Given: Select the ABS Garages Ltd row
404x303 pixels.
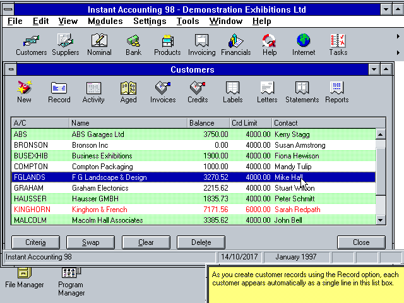Looking at the screenshot, I should pos(194,134).
